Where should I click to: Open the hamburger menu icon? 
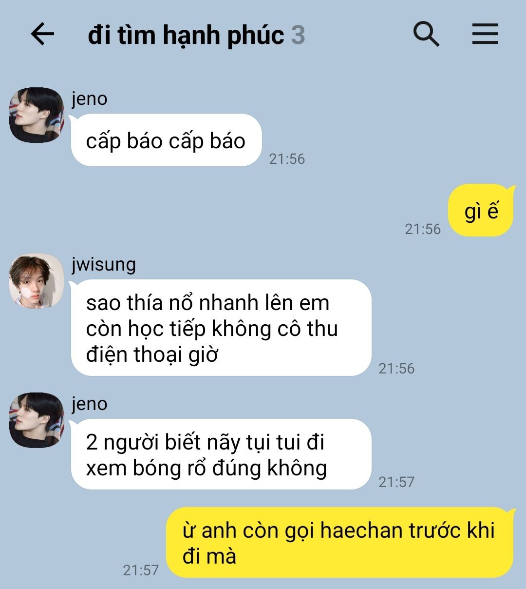[x=485, y=34]
